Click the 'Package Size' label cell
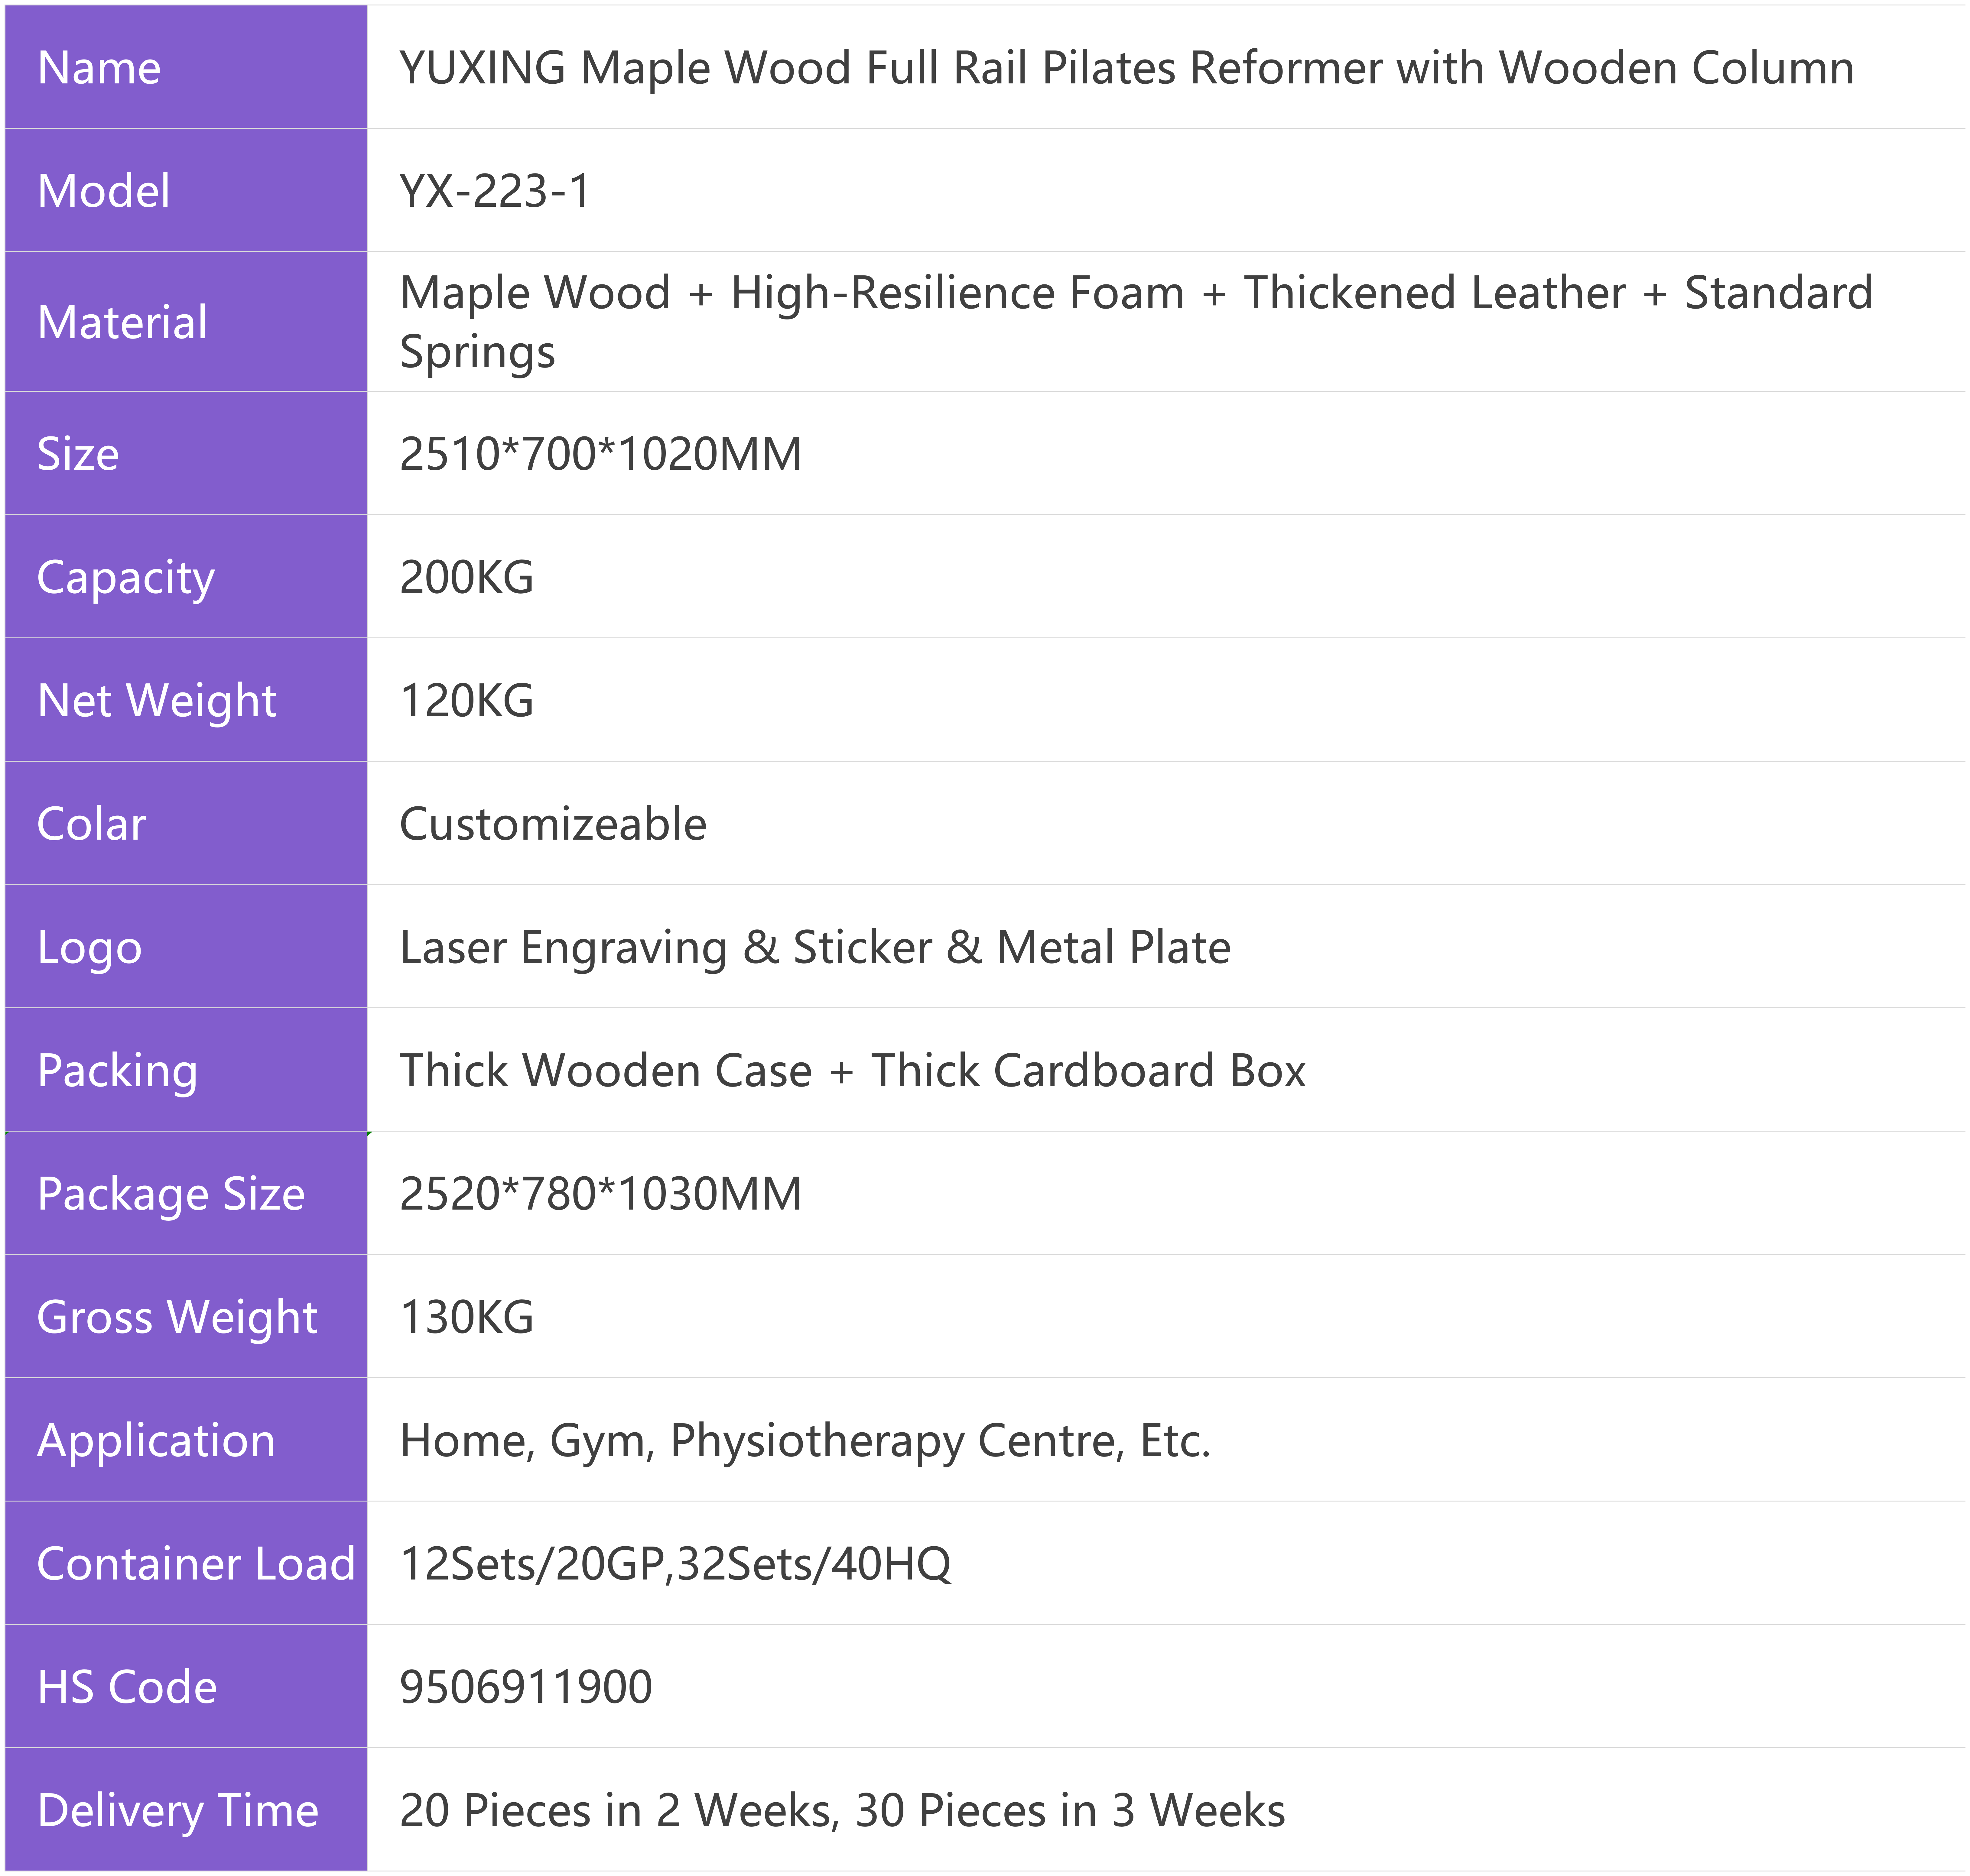Viewport: 1970px width, 1876px height. [x=186, y=1193]
